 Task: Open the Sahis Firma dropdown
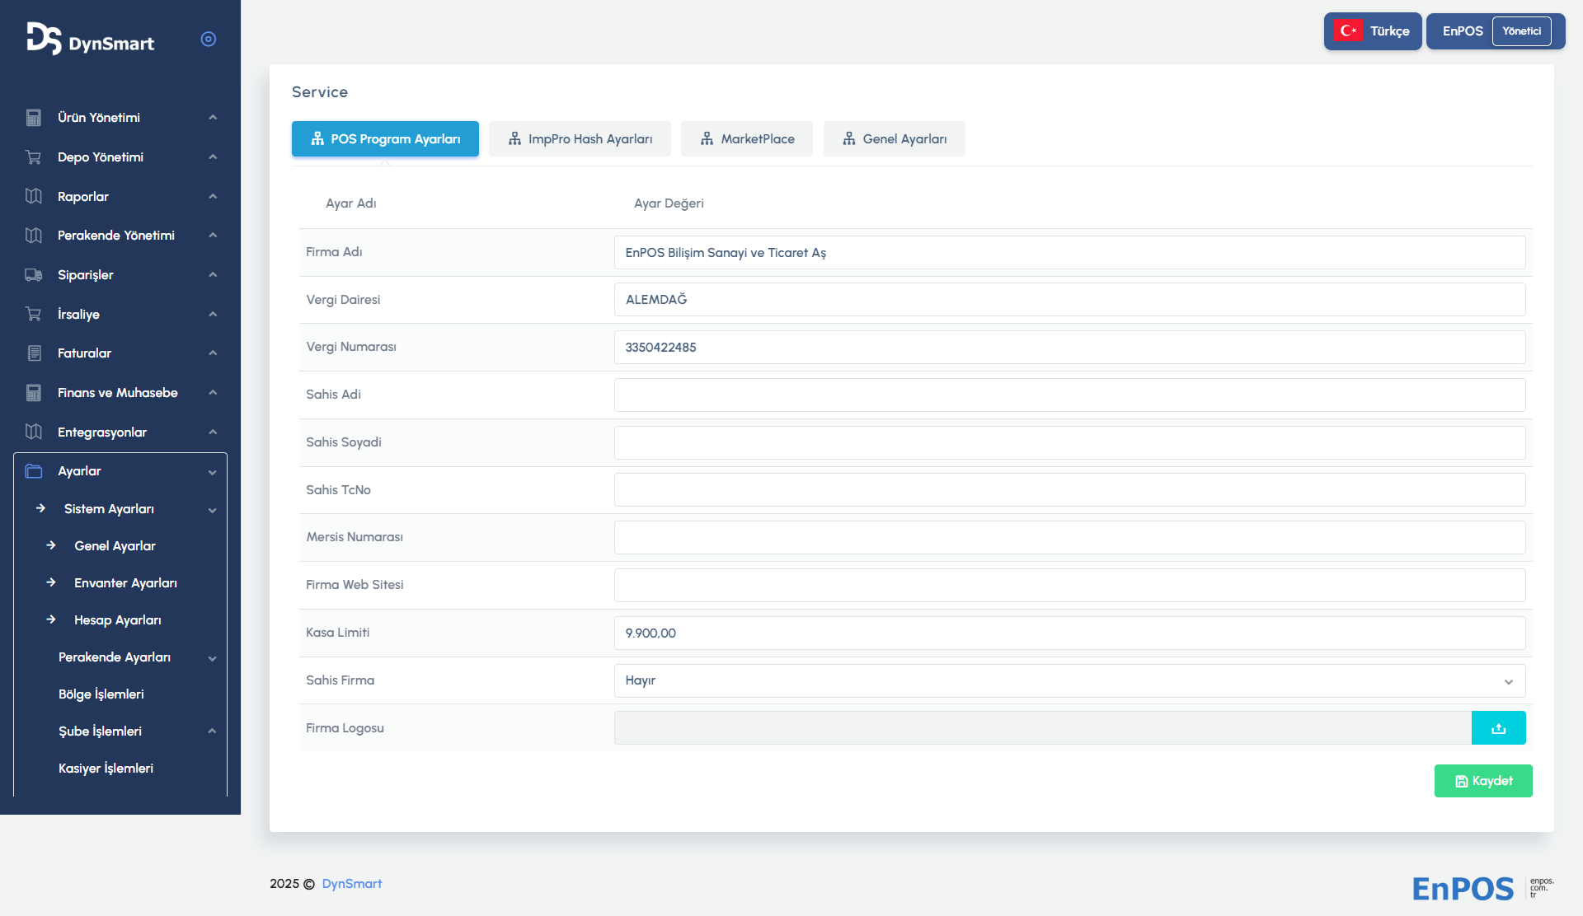(1069, 681)
